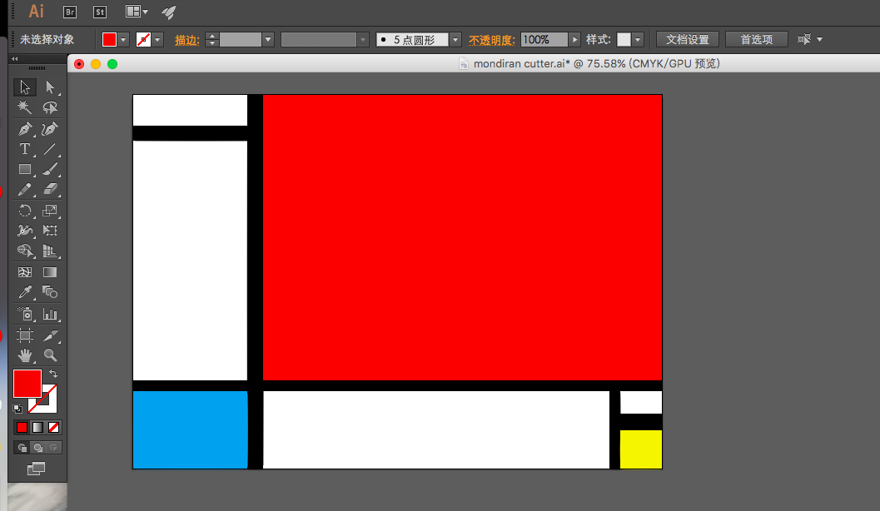The height and width of the screenshot is (511, 880).
Task: Set paint mode to solid Color
Action: [x=22, y=428]
